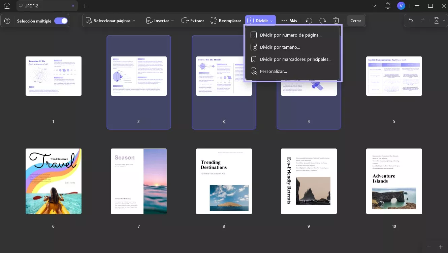Expand the tab list chevron
The width and height of the screenshot is (448, 253).
click(374, 6)
